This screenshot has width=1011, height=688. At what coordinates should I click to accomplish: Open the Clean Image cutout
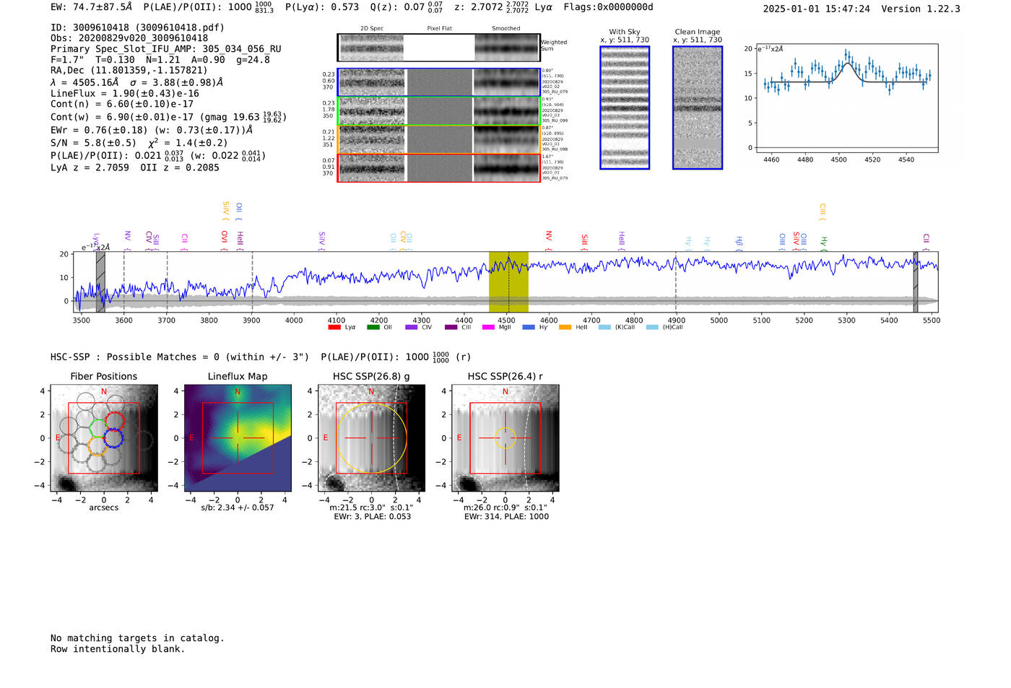click(x=698, y=108)
